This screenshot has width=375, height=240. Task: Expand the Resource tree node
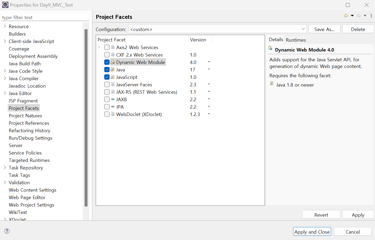pyautogui.click(x=5, y=26)
